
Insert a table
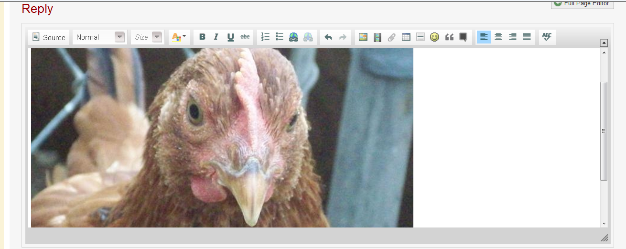tap(406, 37)
